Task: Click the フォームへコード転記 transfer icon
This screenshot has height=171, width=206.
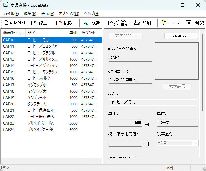Action: (x=110, y=23)
